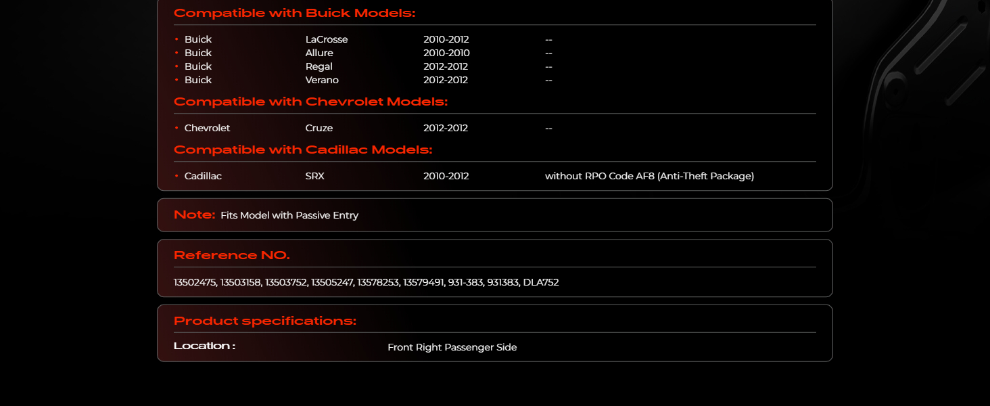Select the Cruze model cell
This screenshot has height=406, width=990.
319,128
